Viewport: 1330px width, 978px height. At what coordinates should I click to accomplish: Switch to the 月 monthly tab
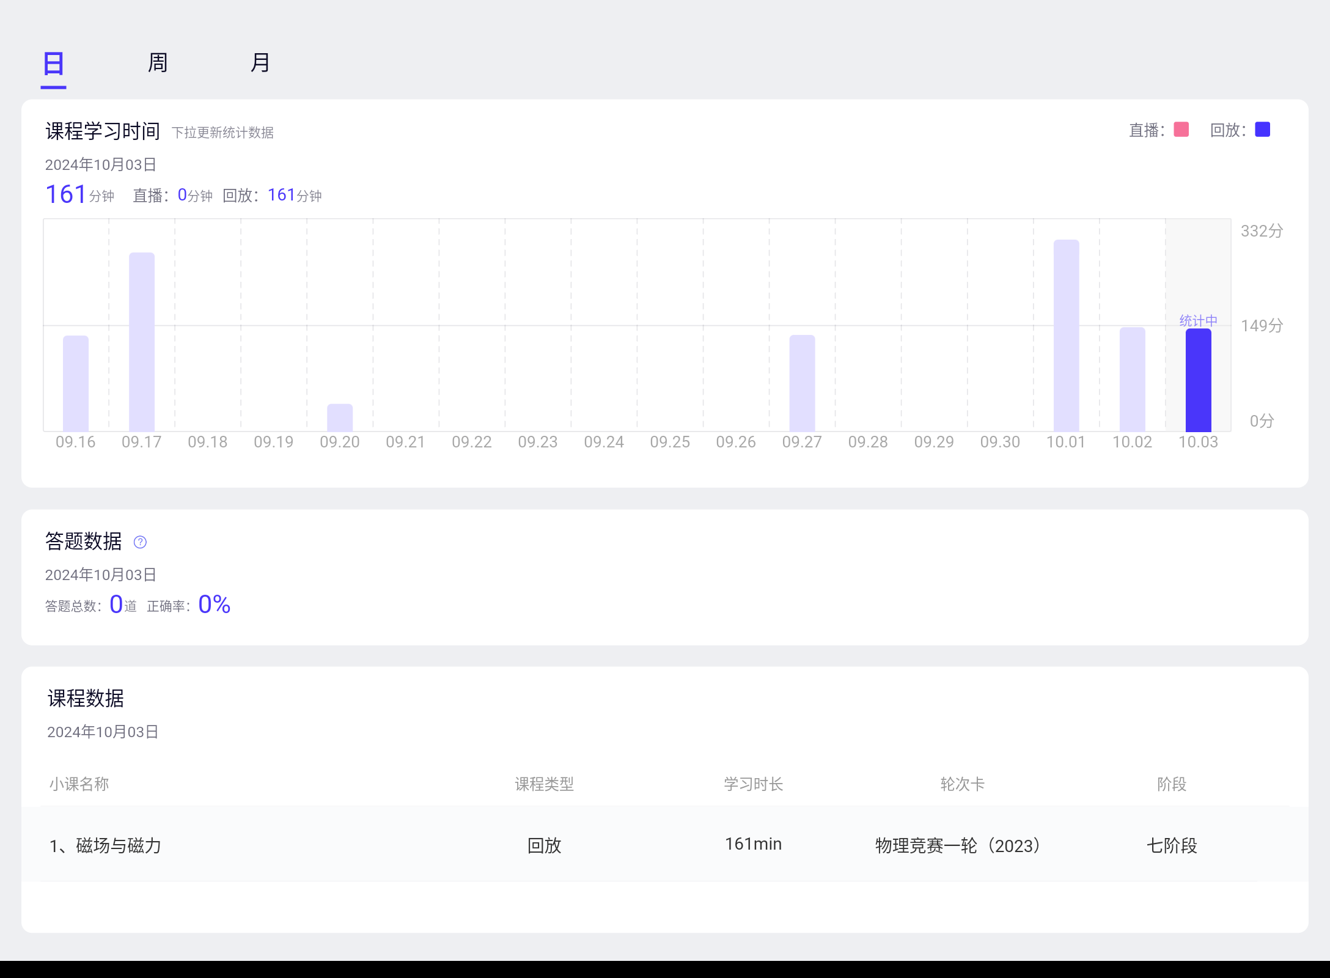click(x=260, y=63)
